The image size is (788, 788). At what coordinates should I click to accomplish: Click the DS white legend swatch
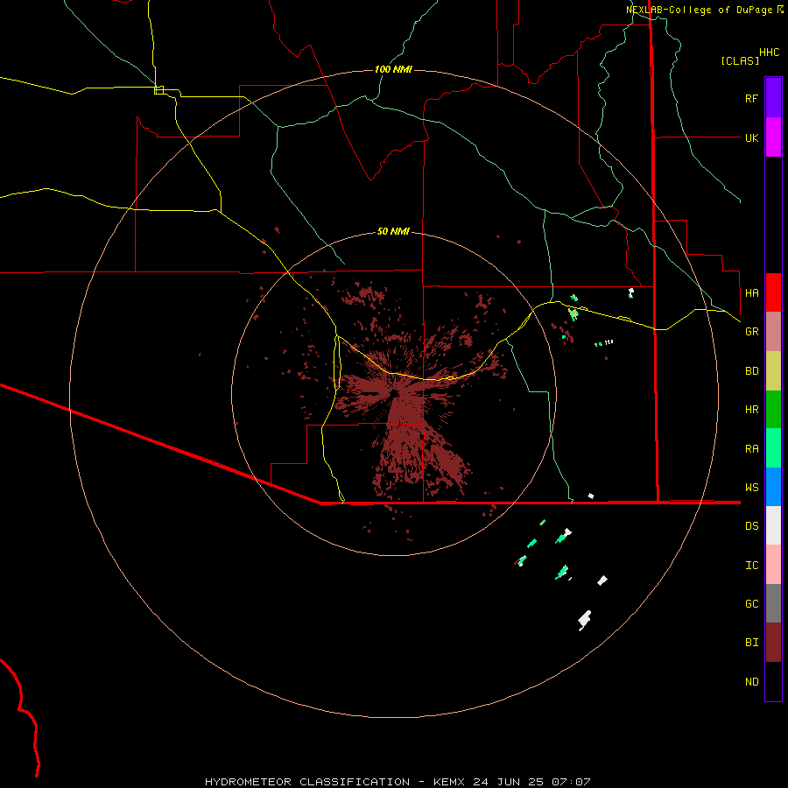click(773, 525)
